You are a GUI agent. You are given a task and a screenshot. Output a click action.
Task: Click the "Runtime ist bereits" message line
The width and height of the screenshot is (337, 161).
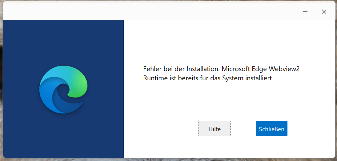click(x=208, y=78)
